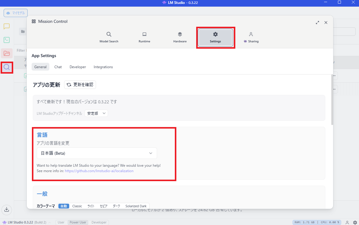
Task: Click the マイモデル button at top left
Action: pyautogui.click(x=16, y=13)
